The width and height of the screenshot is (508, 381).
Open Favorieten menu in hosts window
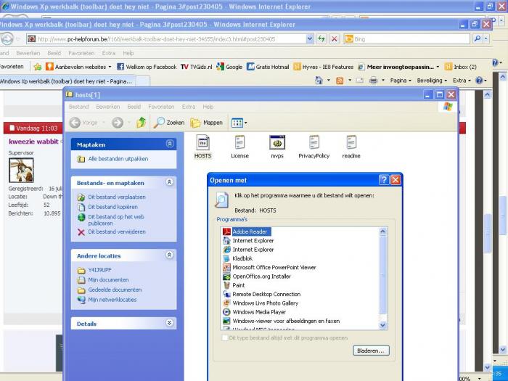coord(161,107)
